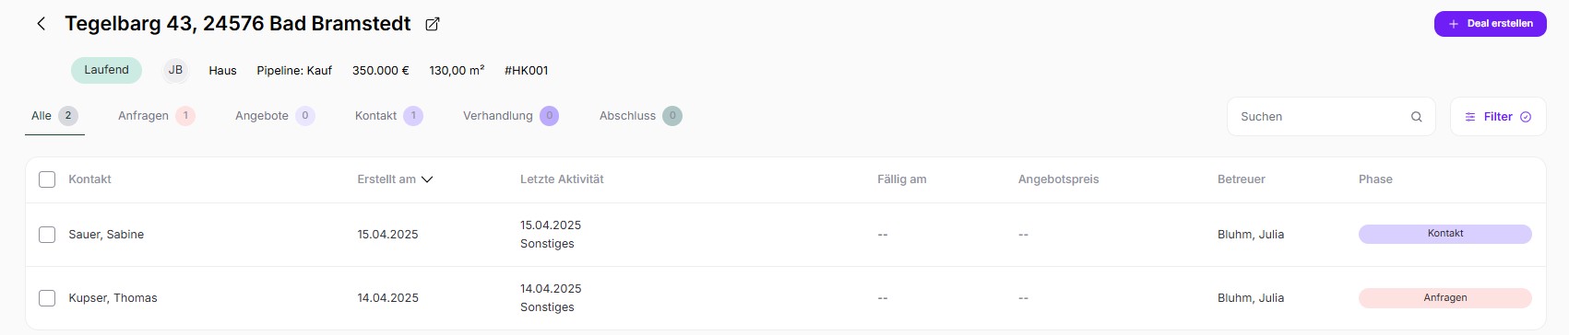
Task: Go back using the left arrow icon
Action: [41, 24]
